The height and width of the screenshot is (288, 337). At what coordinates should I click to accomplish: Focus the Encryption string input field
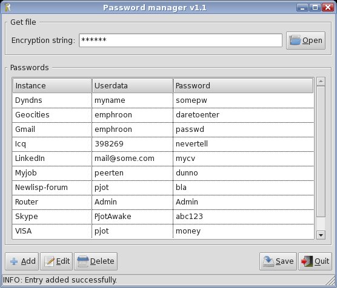[181, 40]
